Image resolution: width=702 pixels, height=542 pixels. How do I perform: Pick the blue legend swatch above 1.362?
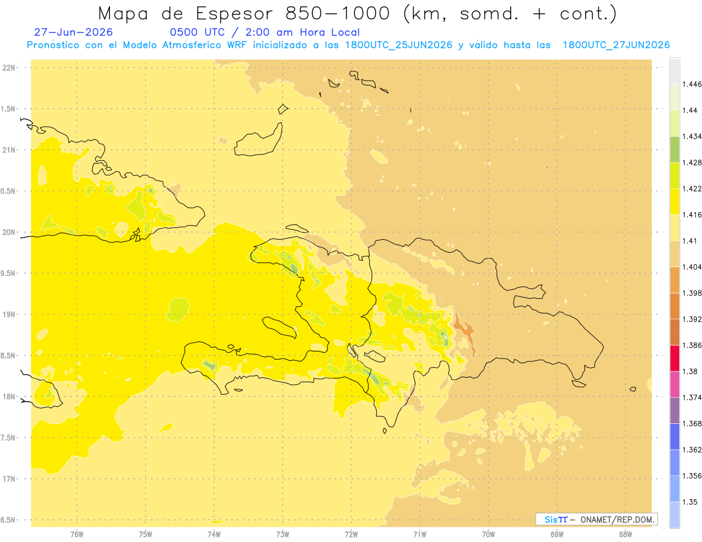click(x=675, y=437)
